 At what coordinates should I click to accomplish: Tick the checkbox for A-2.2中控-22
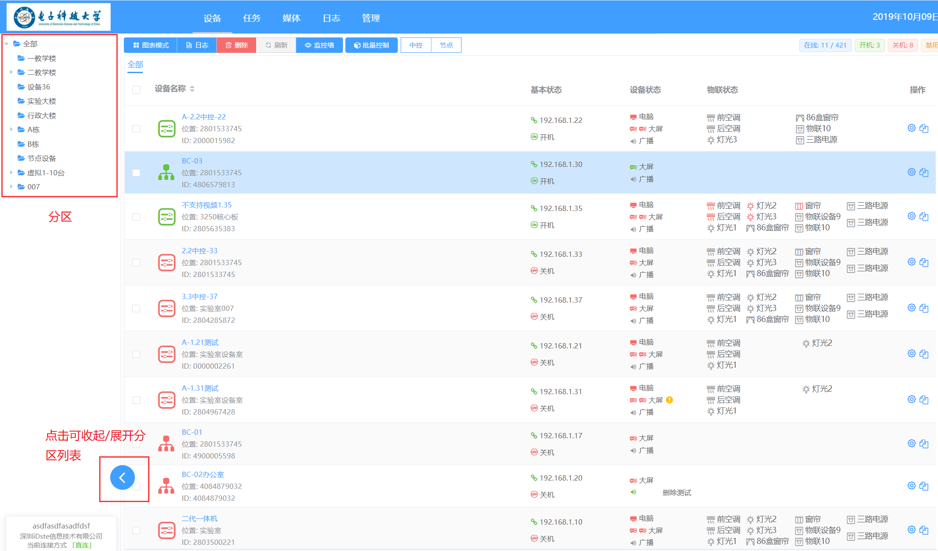point(136,129)
